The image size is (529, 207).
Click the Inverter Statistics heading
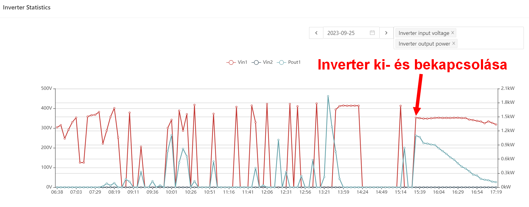point(27,7)
